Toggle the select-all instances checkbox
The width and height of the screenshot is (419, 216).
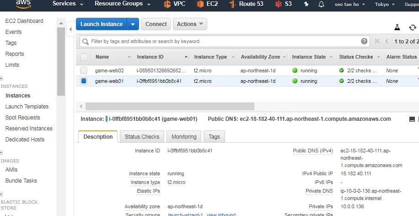[x=84, y=57]
